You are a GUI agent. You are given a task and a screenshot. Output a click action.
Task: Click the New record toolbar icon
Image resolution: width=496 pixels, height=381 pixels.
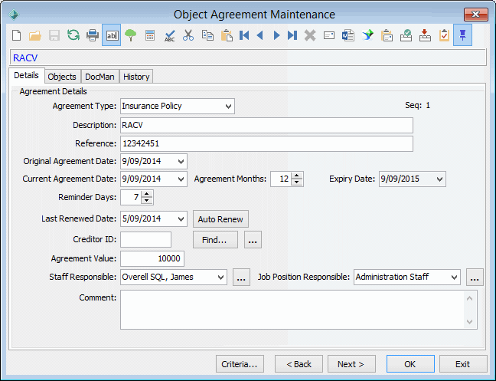click(16, 35)
